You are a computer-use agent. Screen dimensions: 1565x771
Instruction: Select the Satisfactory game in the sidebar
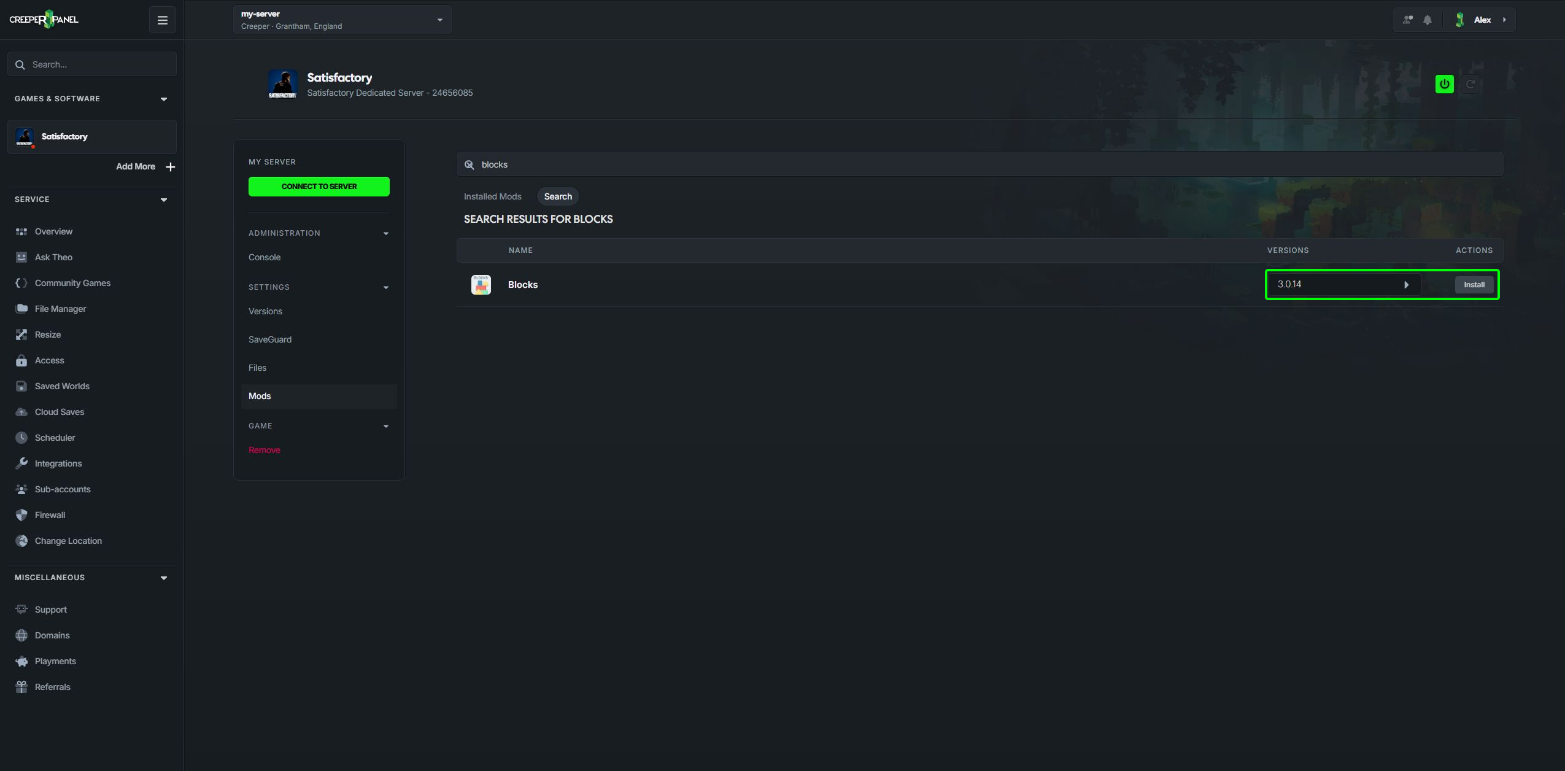click(92, 137)
